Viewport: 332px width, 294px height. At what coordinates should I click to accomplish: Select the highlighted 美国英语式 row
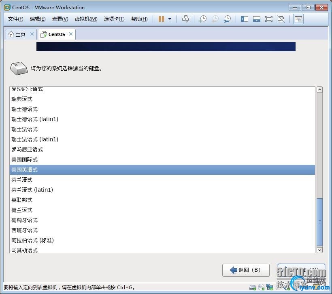[162, 170]
